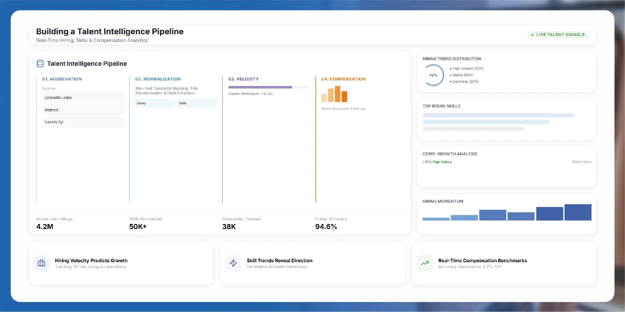Click the High-Growth (42%) legend entry

(x=467, y=68)
